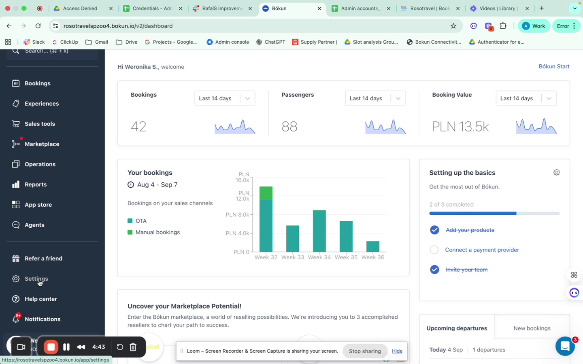The width and height of the screenshot is (583, 364).
Task: Click the sidebar Search field
Action: click(x=52, y=52)
